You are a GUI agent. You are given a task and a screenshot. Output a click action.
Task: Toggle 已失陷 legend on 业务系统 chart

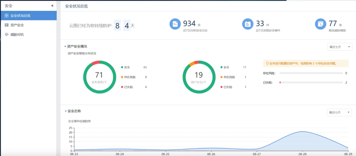tap(127, 87)
